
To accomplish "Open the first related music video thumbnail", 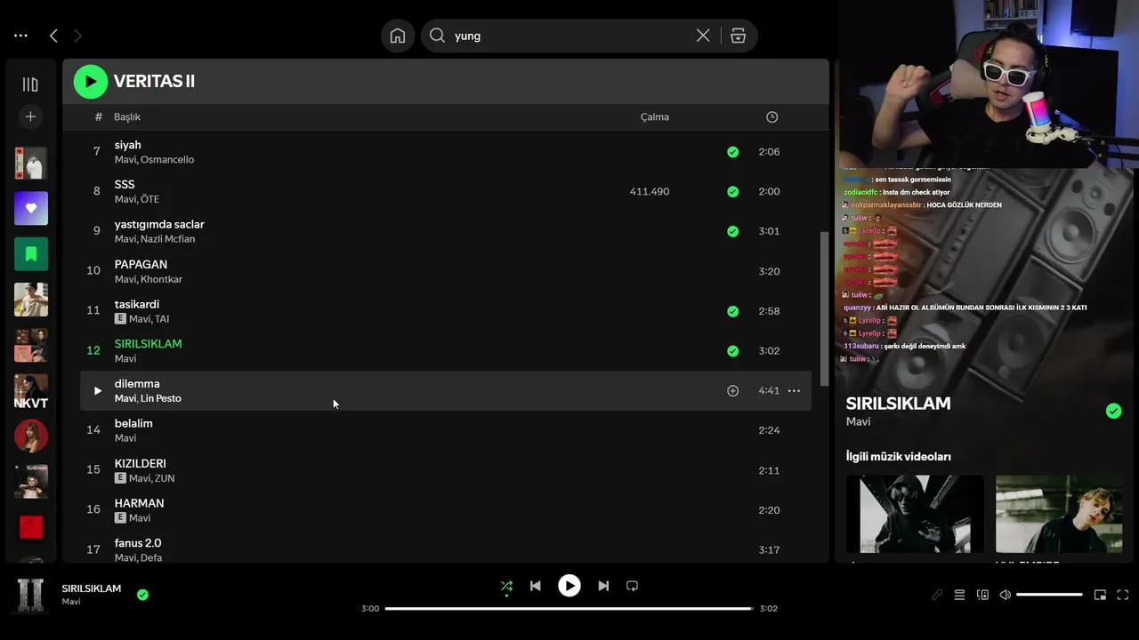I will [915, 514].
